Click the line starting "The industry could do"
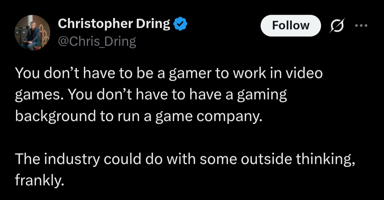384x200 pixels. pos(185,160)
